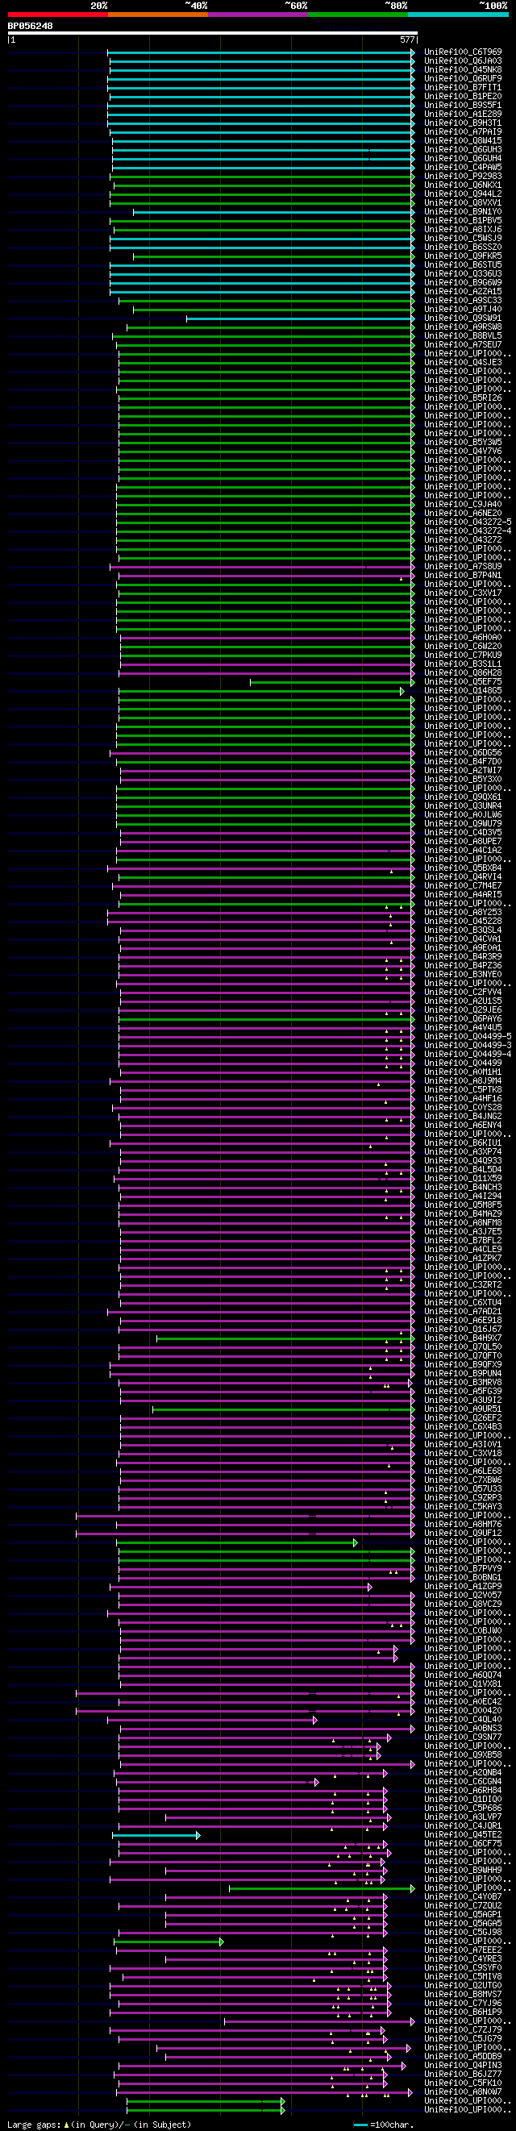The height and width of the screenshot is (2131, 516).
Task: Select label UniRef100_A9UR51
Action: pyautogui.click(x=463, y=1409)
